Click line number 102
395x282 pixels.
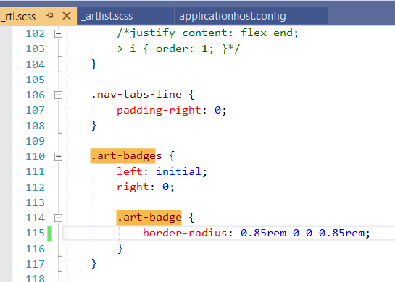[x=36, y=33]
